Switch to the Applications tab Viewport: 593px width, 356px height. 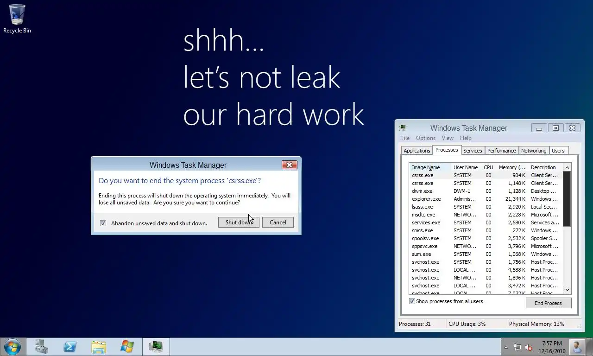point(417,151)
